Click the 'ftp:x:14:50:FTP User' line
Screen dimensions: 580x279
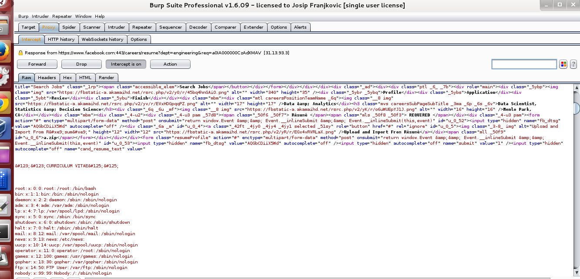[71, 267]
